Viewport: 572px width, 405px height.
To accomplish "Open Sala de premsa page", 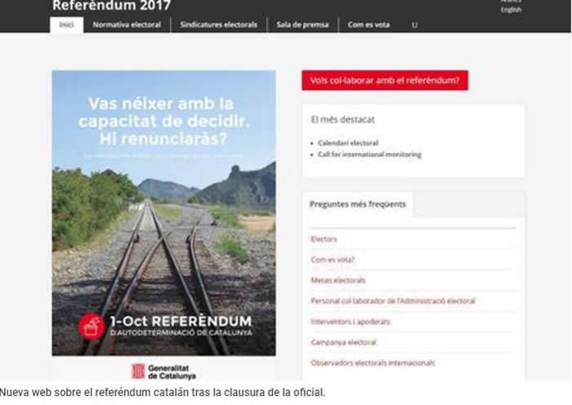I will tap(302, 24).
